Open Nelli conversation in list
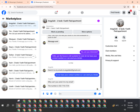140x112 pixels. point(20,72)
